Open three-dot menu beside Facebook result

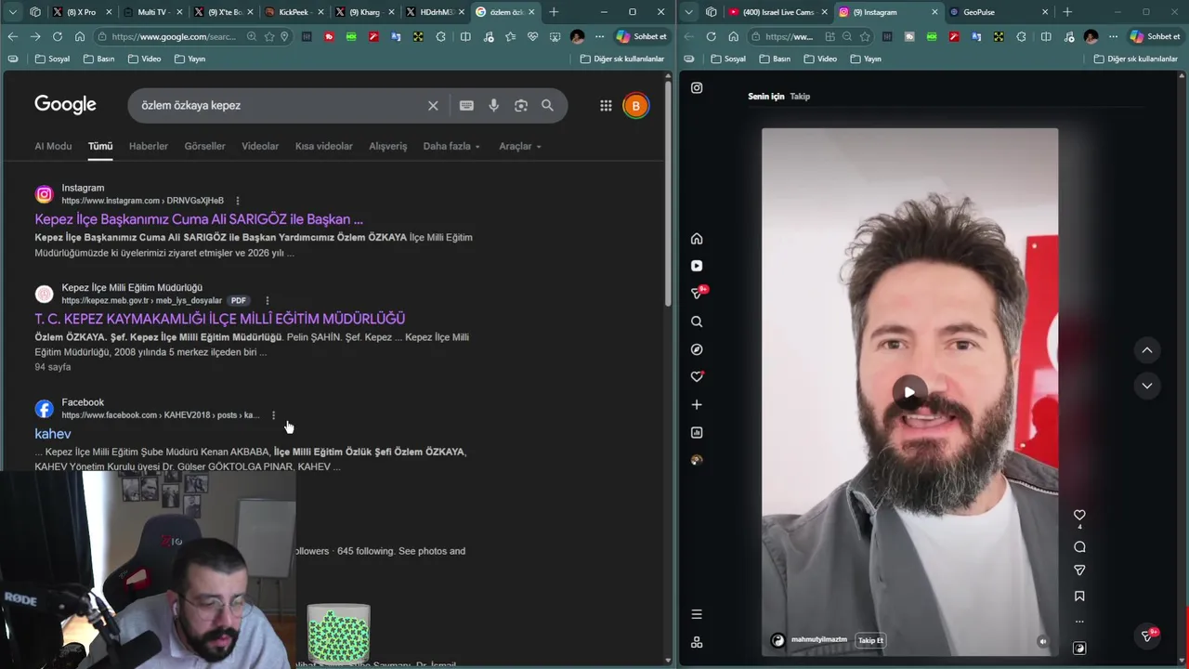273,415
